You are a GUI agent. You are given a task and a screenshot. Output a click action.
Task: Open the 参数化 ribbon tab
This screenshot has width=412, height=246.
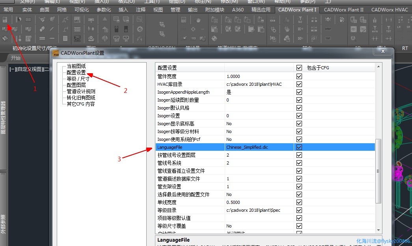point(104,10)
